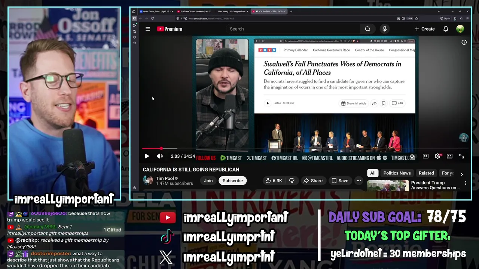Click the Create button in YouTube header
The image size is (479, 269).
pyautogui.click(x=424, y=29)
